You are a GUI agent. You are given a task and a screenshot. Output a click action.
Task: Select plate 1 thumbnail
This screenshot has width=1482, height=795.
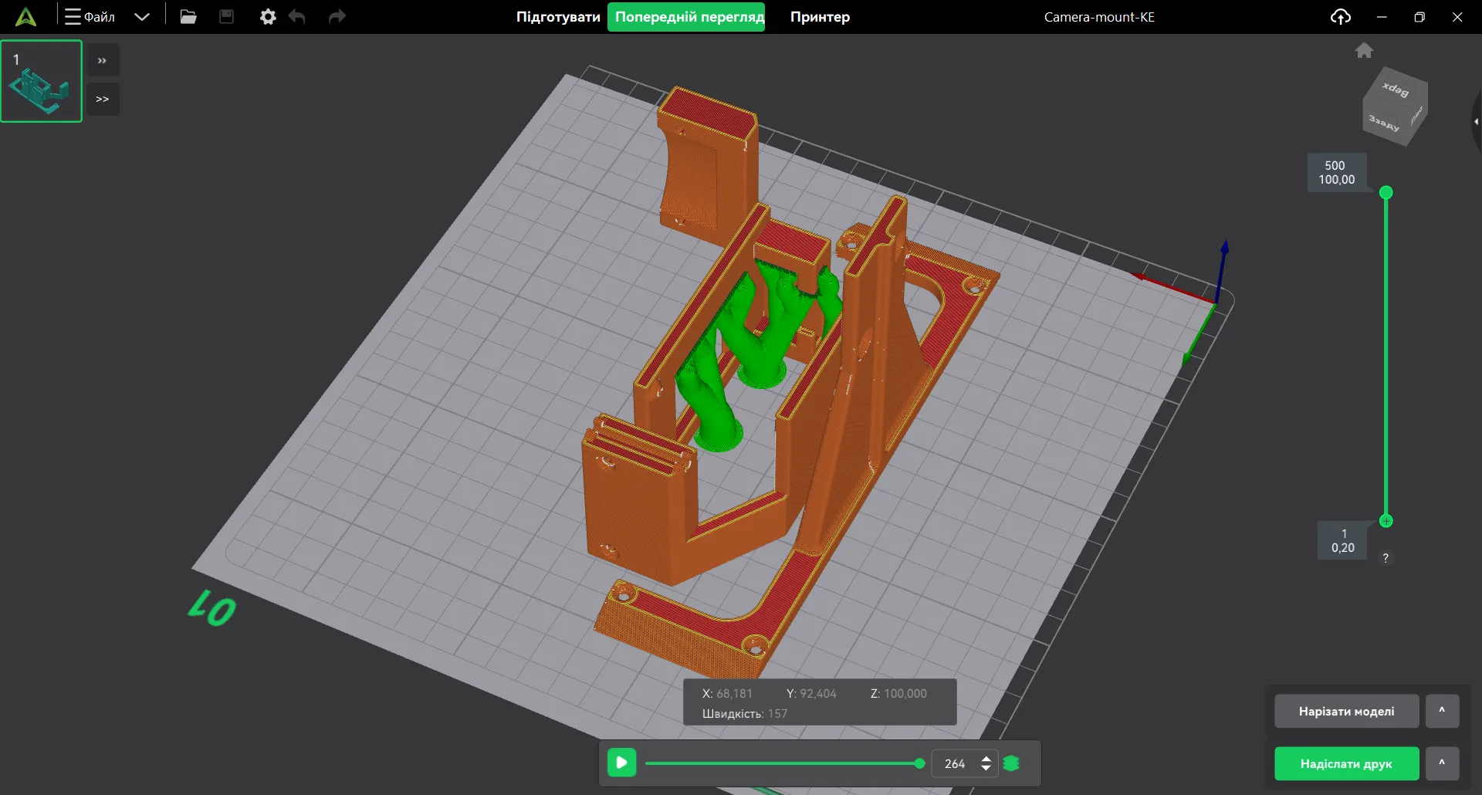click(x=42, y=81)
